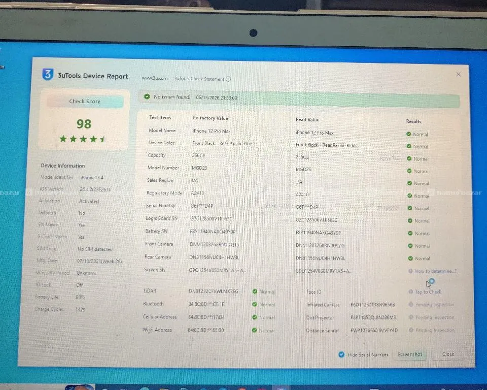Click Model Number row Normal check icon
The width and height of the screenshot is (487, 390).
[409, 171]
